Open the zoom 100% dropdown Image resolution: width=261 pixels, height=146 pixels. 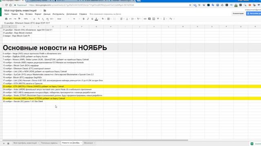pyautogui.click(x=27, y=19)
